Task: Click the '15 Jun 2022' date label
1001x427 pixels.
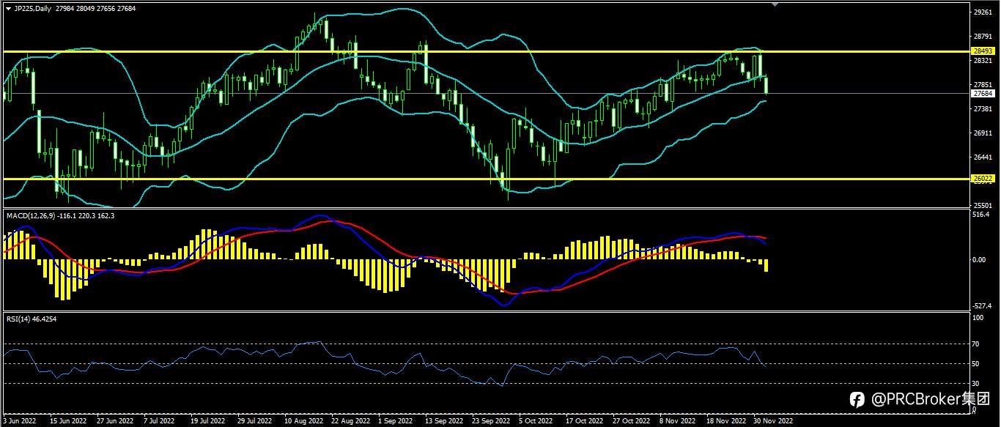Action: click(x=68, y=421)
